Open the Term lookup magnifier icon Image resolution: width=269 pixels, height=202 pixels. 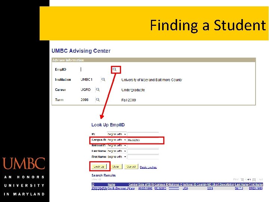coord(98,100)
